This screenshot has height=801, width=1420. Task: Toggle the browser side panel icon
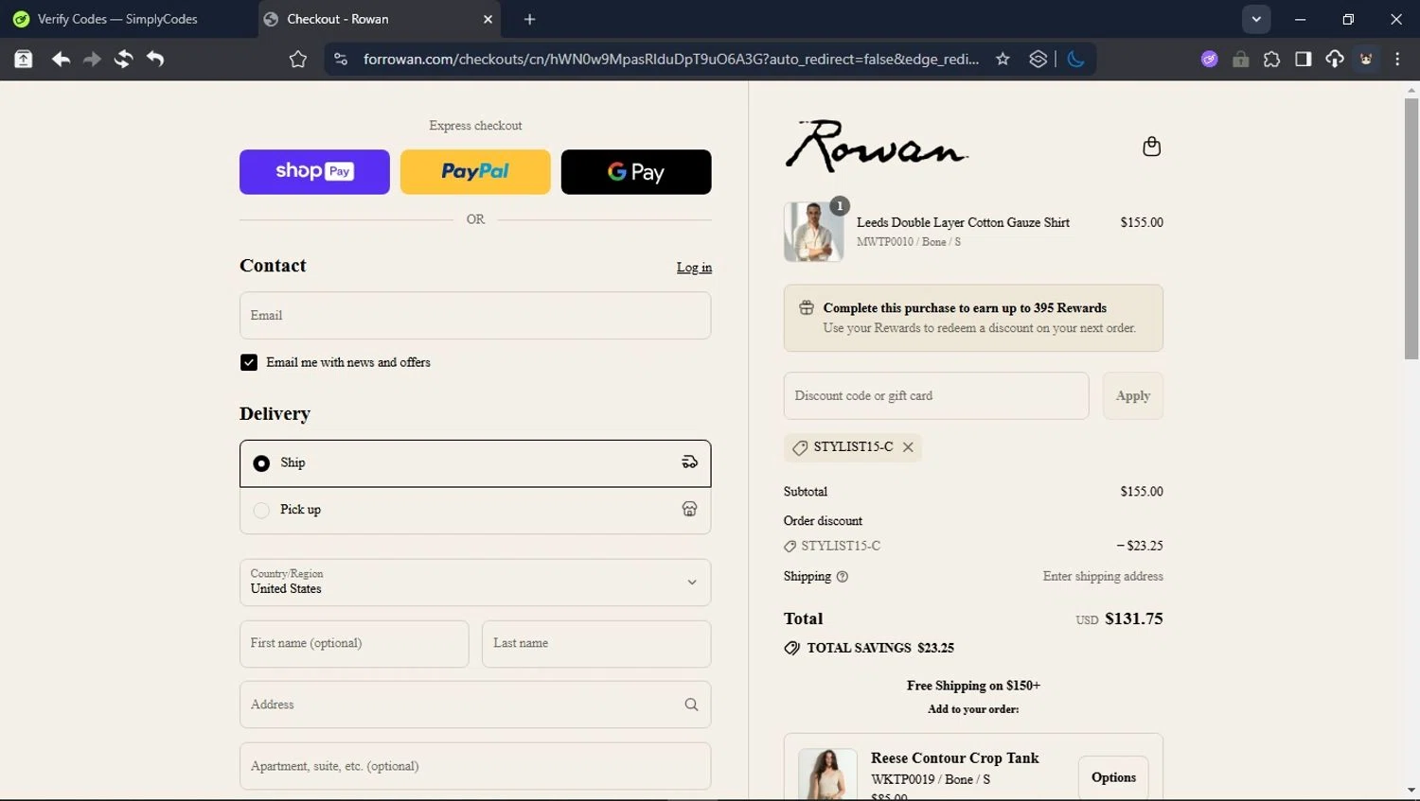[x=1303, y=60]
